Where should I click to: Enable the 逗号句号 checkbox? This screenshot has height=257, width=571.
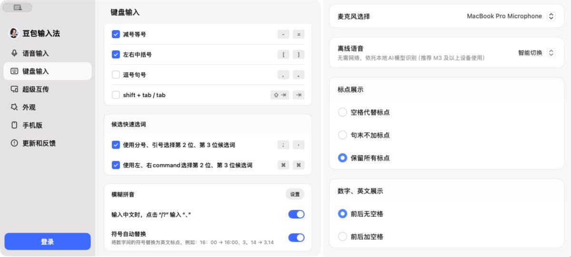pyautogui.click(x=116, y=75)
